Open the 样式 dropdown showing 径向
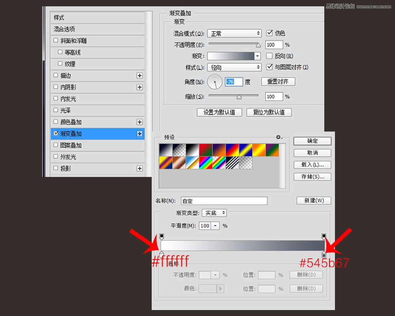The image size is (395, 316). 234,67
